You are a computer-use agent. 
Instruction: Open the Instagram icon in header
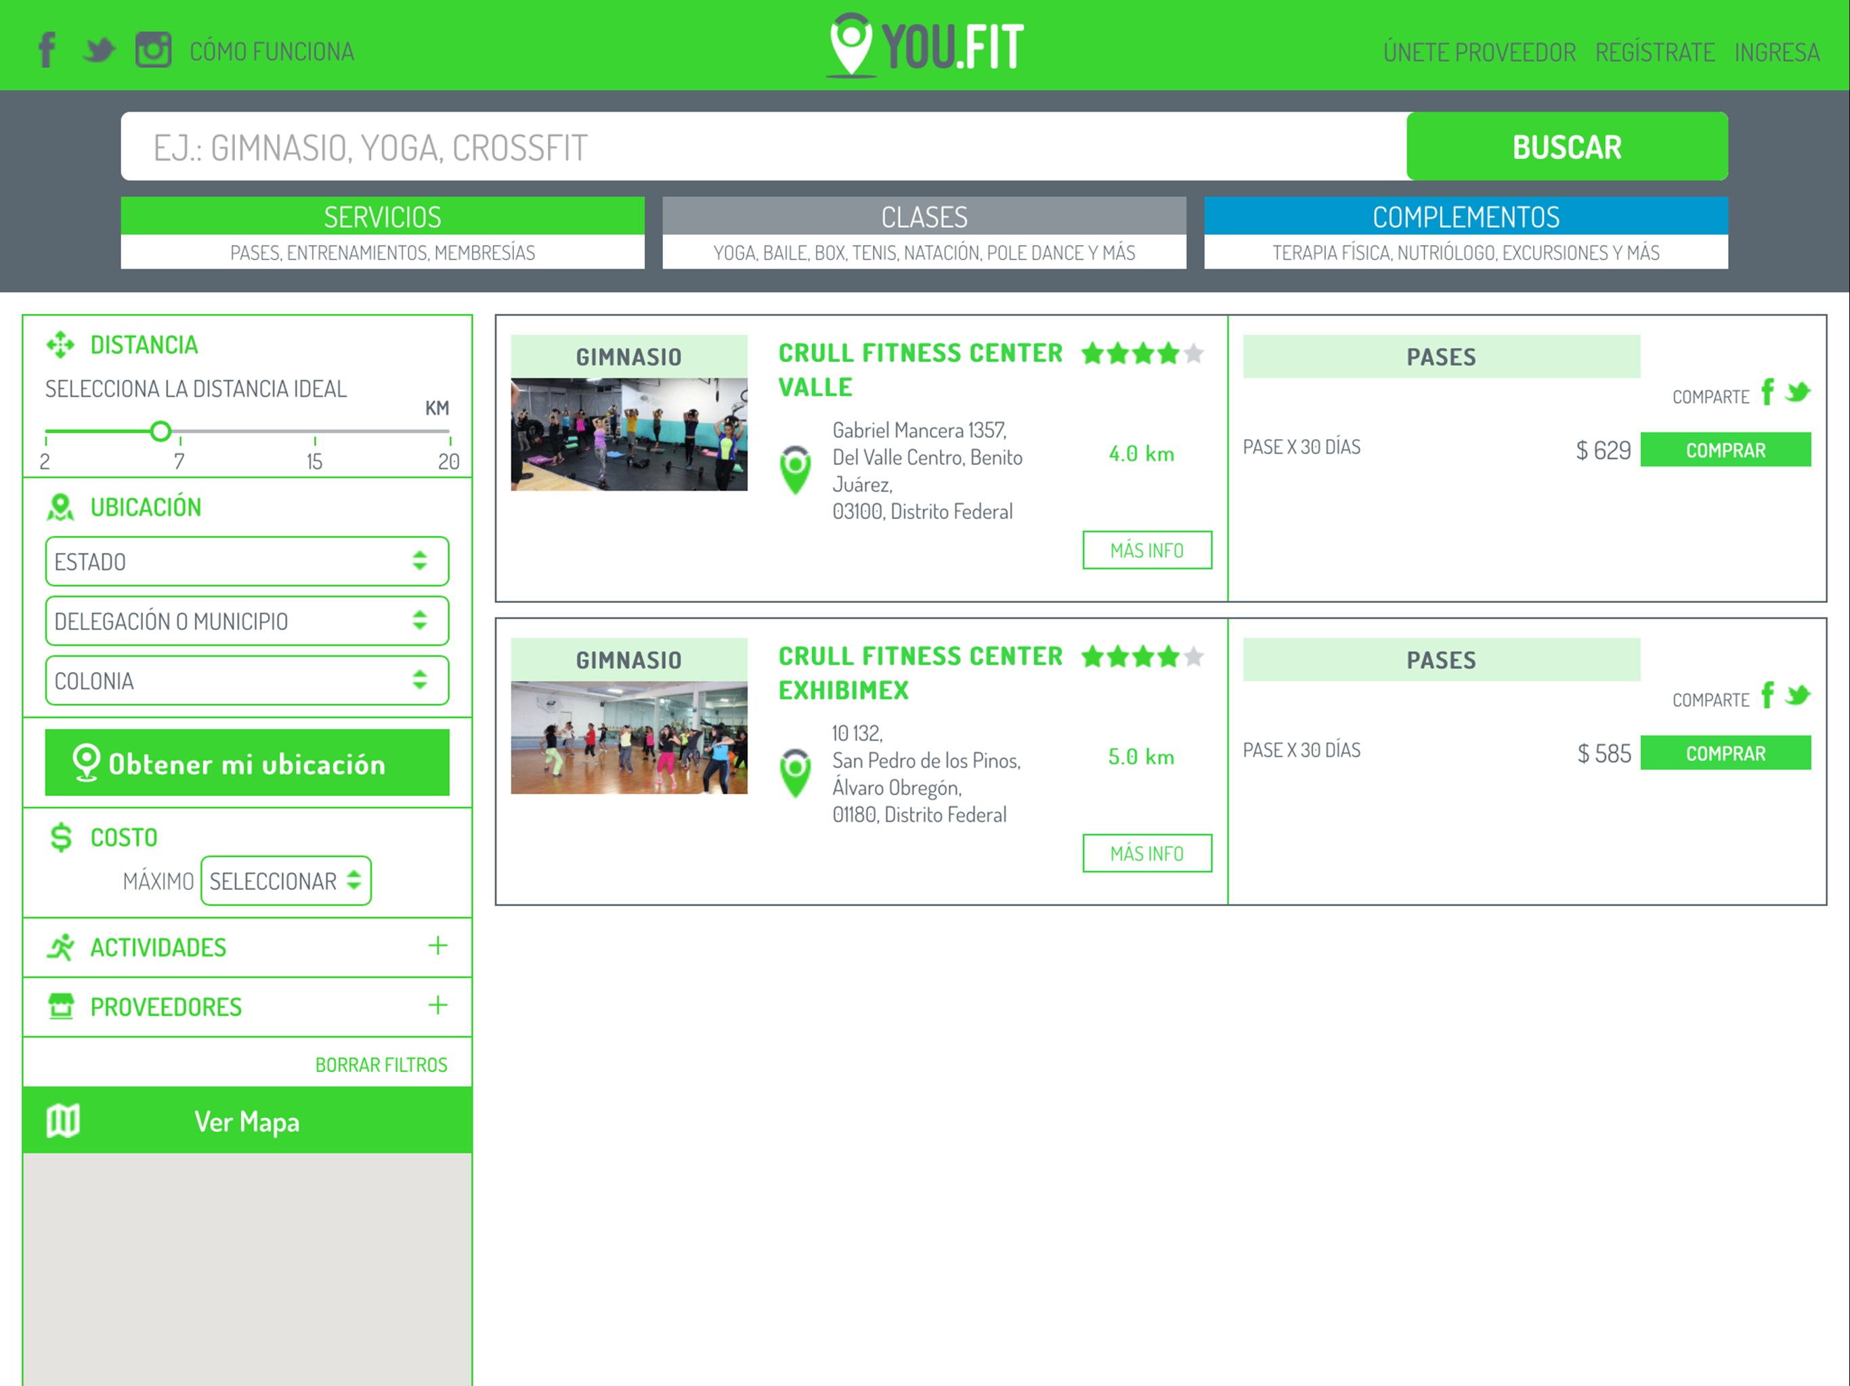153,50
